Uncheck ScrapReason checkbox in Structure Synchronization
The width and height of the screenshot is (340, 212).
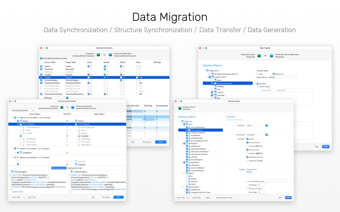(18, 153)
